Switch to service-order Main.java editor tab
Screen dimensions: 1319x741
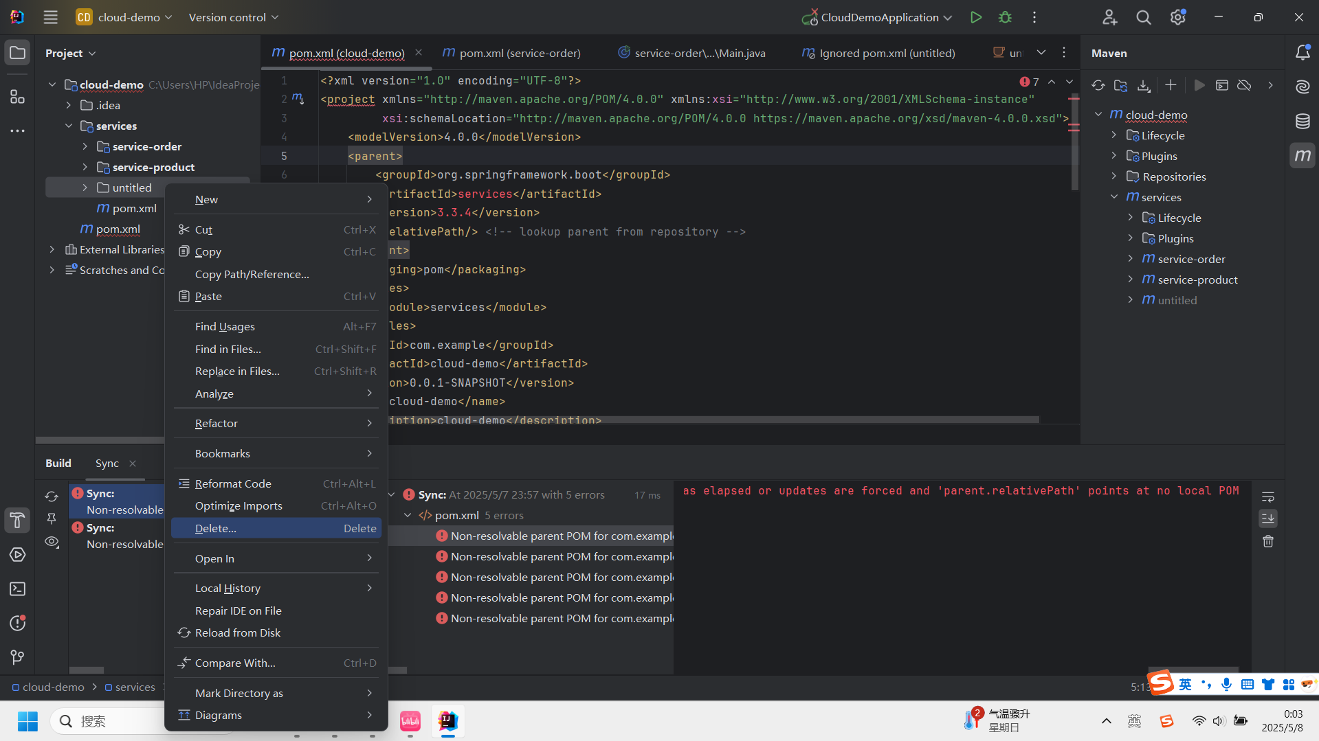691,53
